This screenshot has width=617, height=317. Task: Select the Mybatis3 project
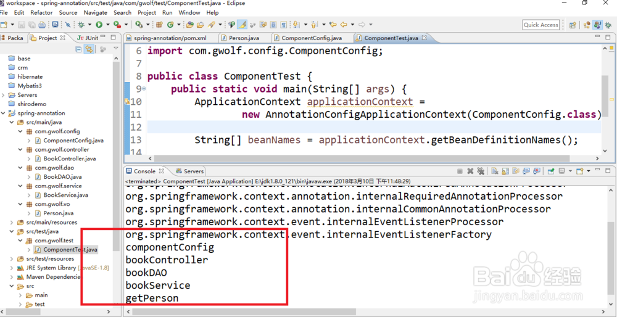(x=30, y=86)
